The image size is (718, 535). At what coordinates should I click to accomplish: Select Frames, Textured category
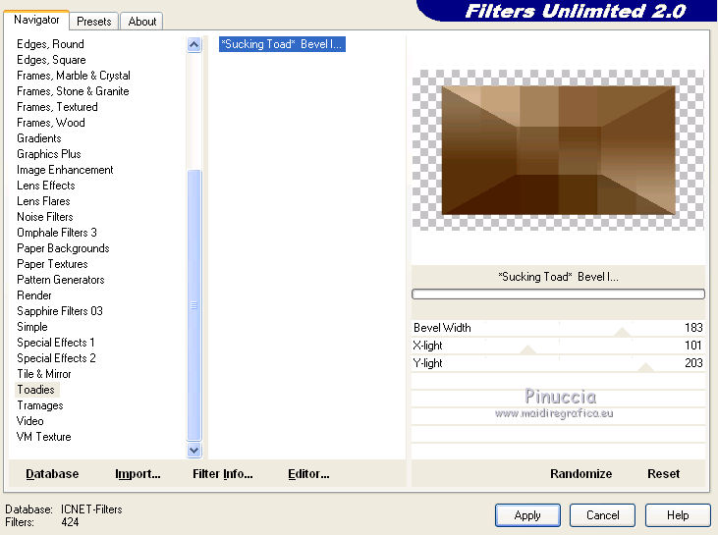[57, 107]
